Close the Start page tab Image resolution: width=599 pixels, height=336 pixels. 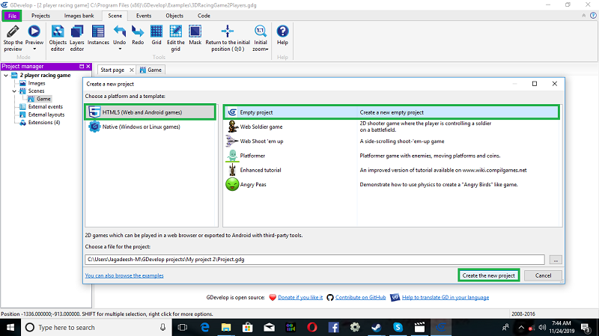pos(132,70)
